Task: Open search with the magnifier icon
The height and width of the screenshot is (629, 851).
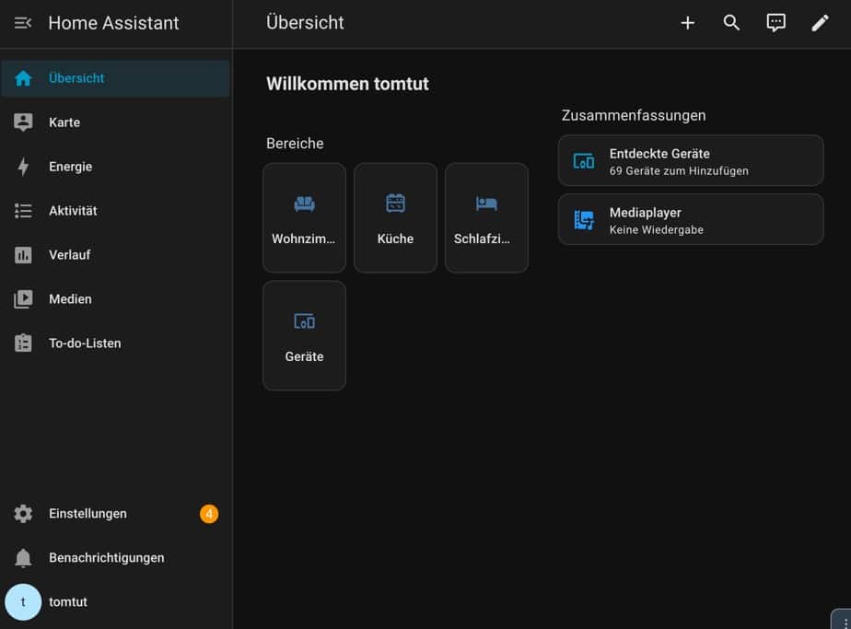Action: [731, 23]
